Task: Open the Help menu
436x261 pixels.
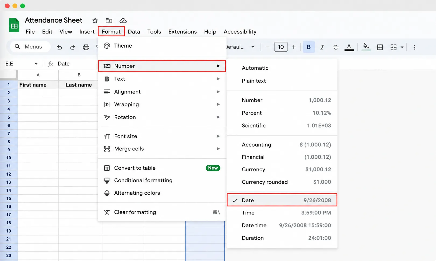Action: pyautogui.click(x=210, y=31)
